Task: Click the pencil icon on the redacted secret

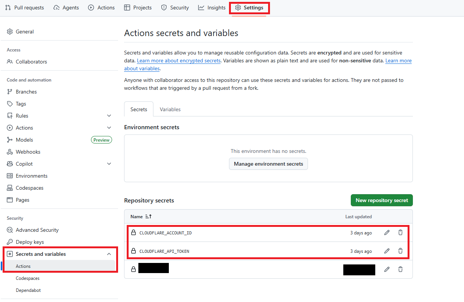Action: tap(387, 269)
